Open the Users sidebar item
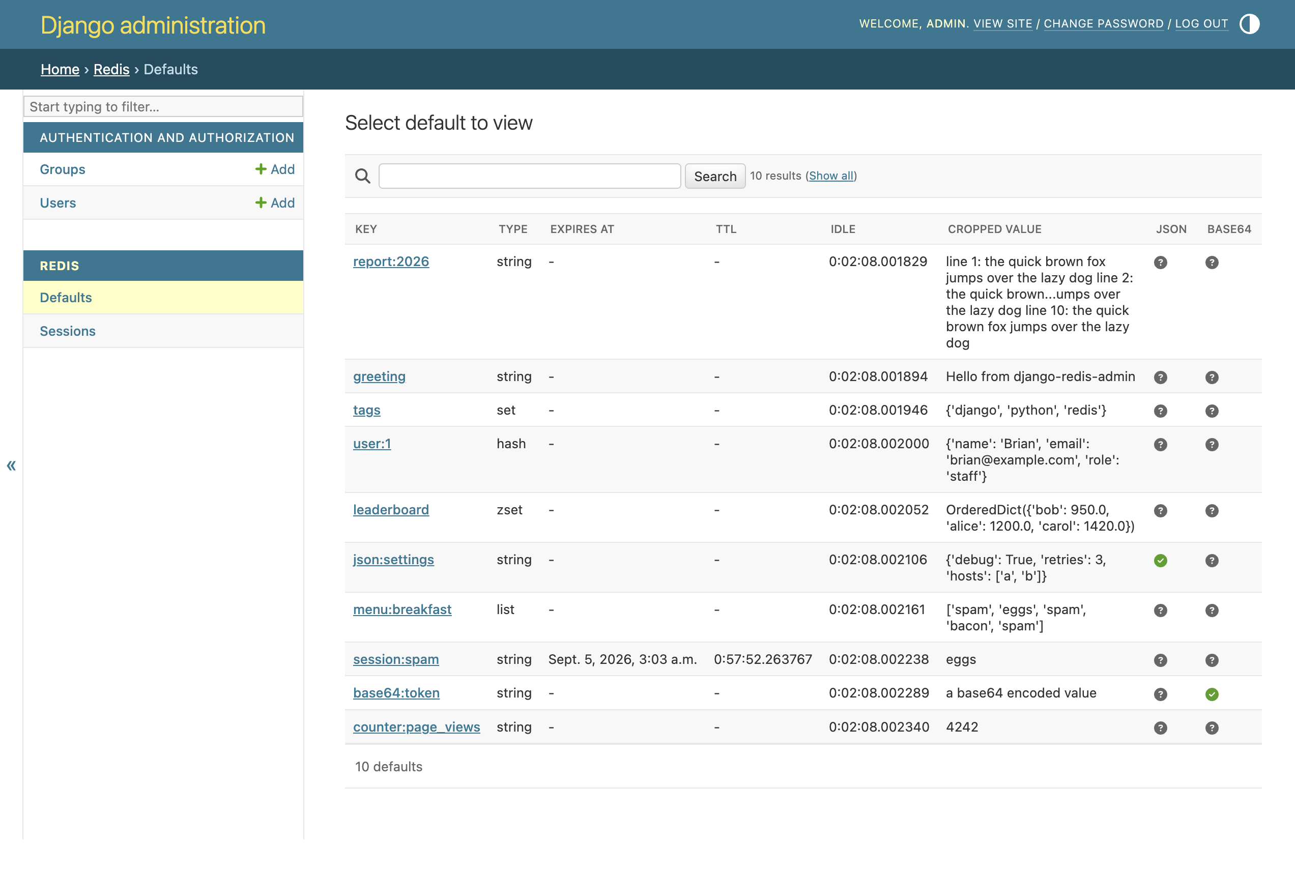The image size is (1295, 872). (x=58, y=202)
